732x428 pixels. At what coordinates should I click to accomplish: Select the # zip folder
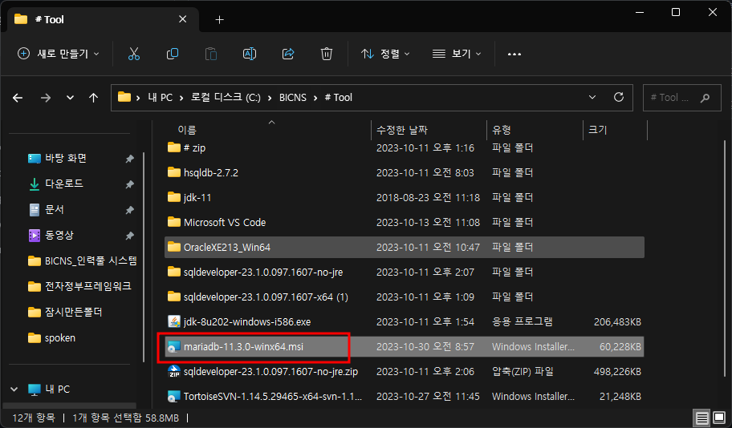[x=405, y=148]
